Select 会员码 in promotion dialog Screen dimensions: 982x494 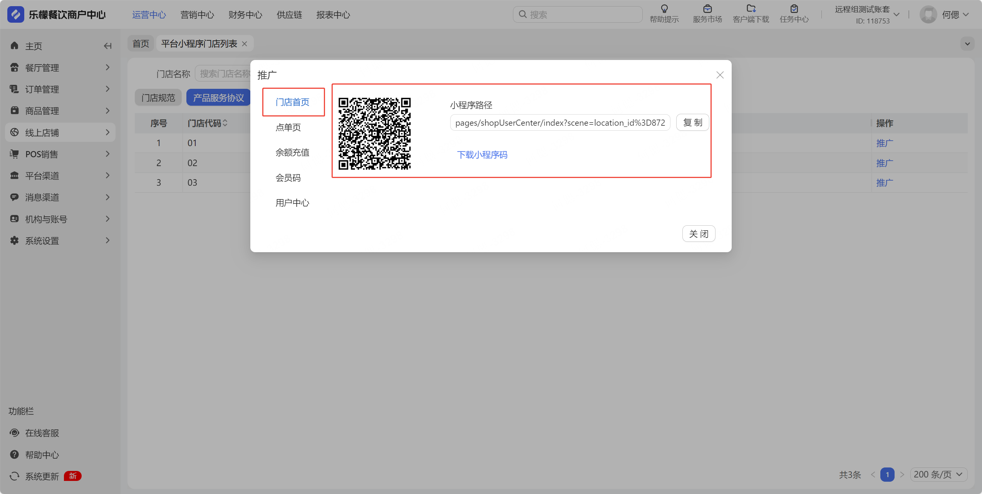(x=288, y=178)
